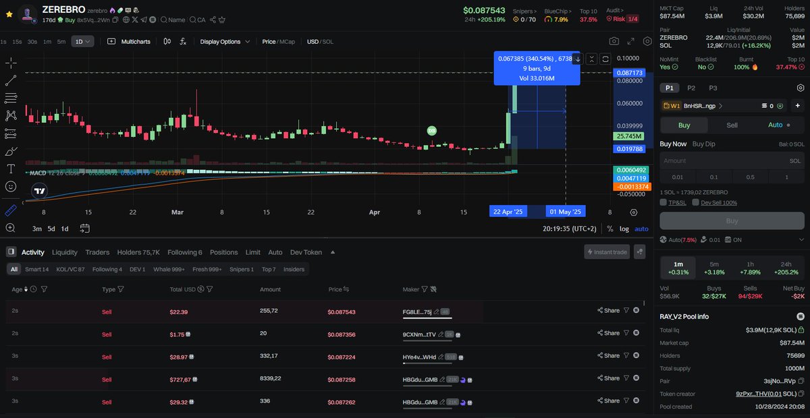Share the $727,67 sell transaction

pyautogui.click(x=608, y=378)
